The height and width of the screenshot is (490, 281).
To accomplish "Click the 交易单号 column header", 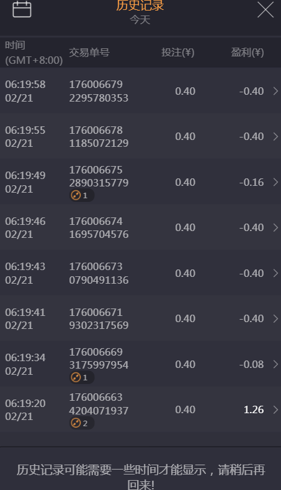I will pos(89,53).
